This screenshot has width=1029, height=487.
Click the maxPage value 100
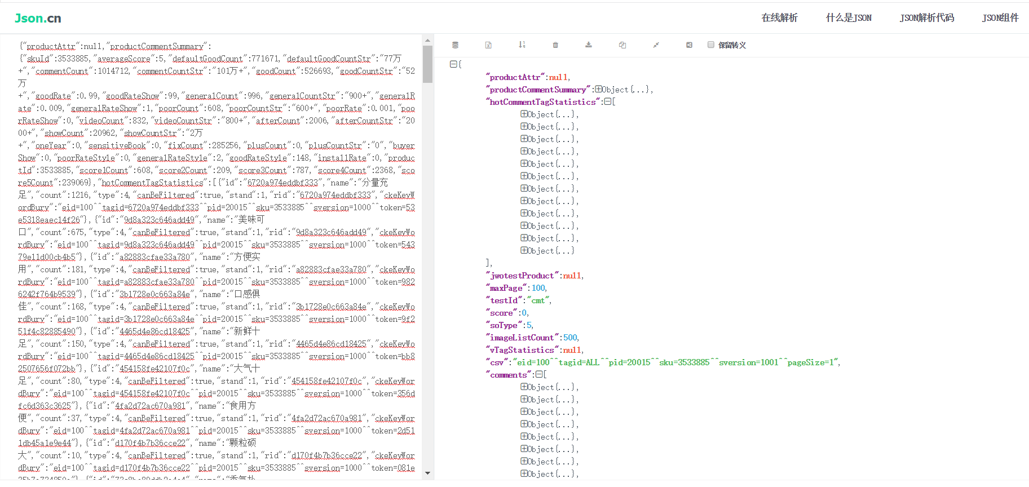[x=538, y=288]
